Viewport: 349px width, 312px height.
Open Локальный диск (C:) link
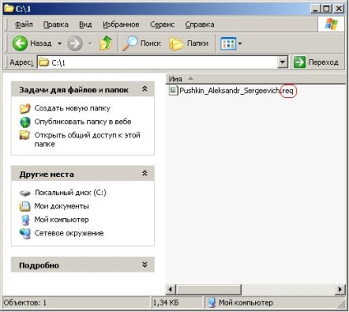click(70, 193)
